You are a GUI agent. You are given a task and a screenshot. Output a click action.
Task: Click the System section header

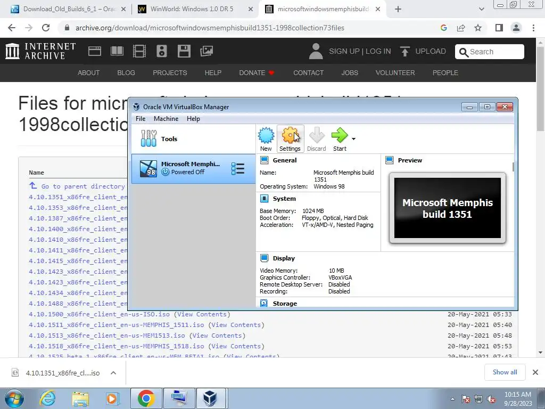point(284,199)
